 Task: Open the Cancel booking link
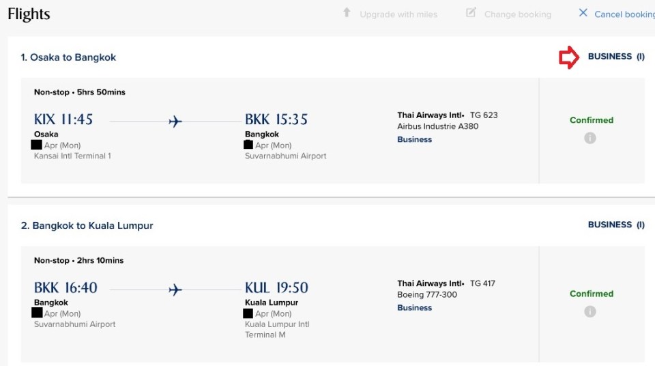(624, 14)
